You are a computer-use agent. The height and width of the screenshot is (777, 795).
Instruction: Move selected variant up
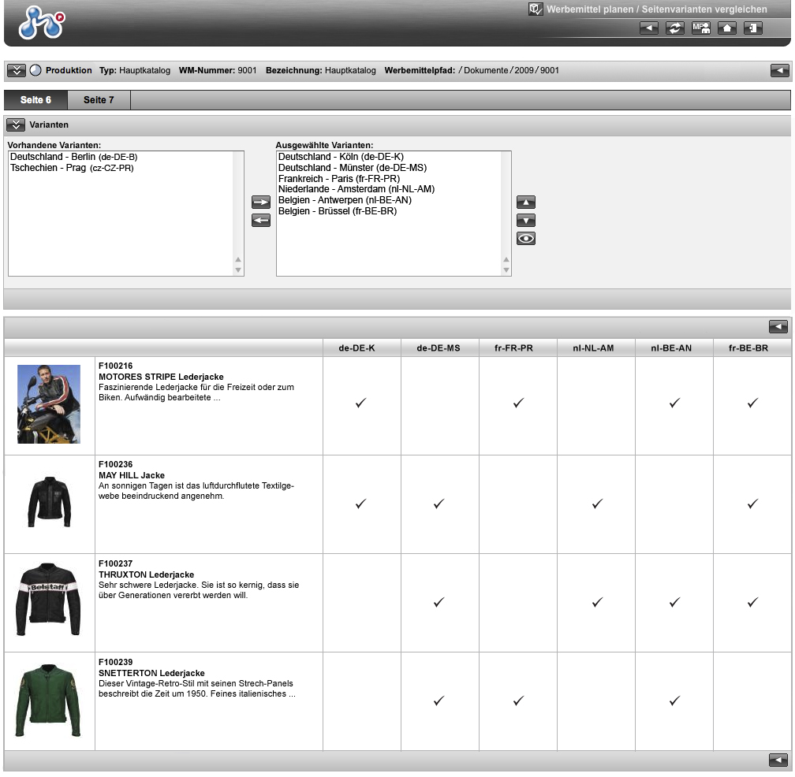(526, 202)
